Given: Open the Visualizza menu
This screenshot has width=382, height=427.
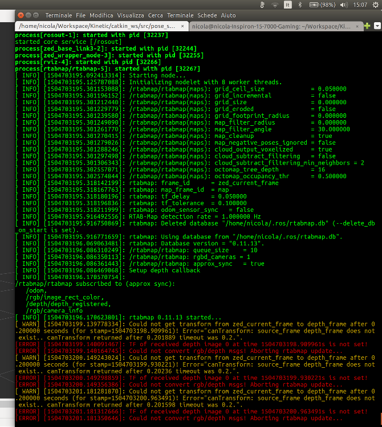Looking at the screenshot, I should 131,15.
